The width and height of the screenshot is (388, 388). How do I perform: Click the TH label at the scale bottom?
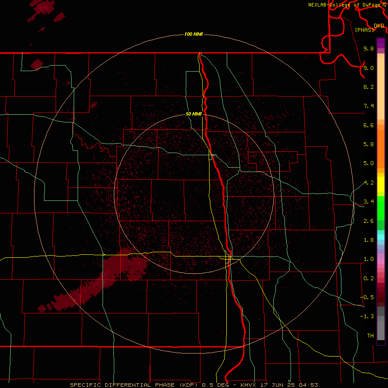click(x=370, y=336)
